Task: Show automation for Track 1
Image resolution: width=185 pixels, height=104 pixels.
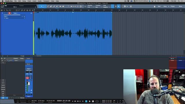Action: (31, 13)
